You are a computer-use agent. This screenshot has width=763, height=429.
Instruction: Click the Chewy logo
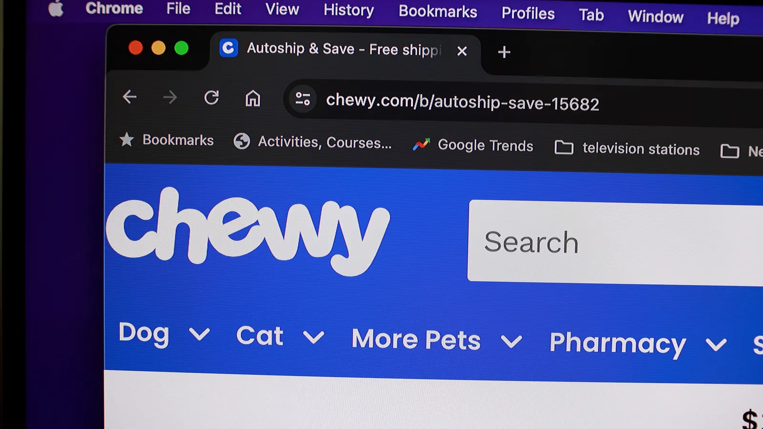pos(247,232)
